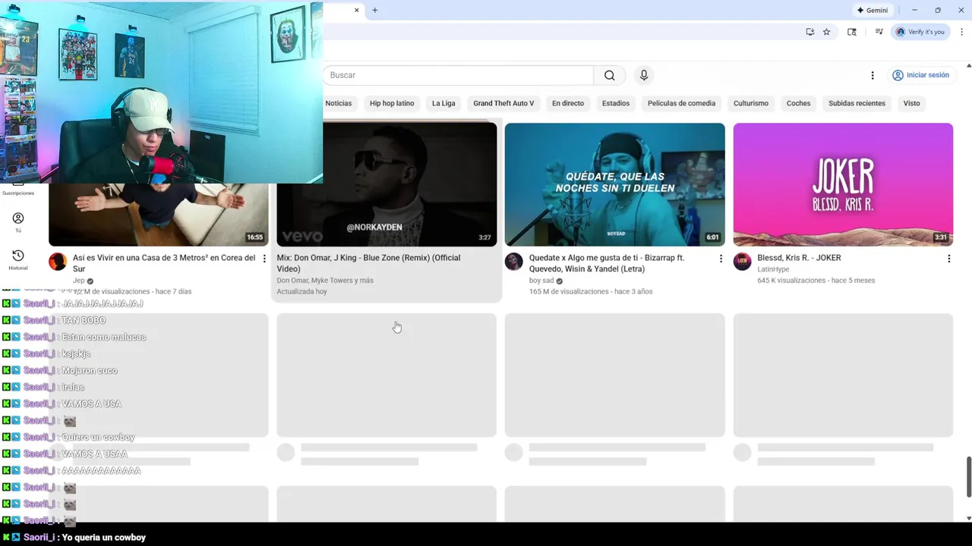This screenshot has height=546, width=972.
Task: Click '165 M de visualizaciones - hace 3 años' text
Action: tap(591, 291)
